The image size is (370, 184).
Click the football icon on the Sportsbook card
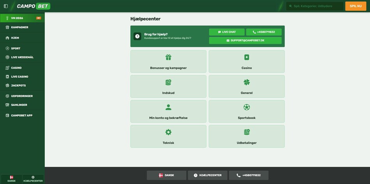tap(247, 107)
